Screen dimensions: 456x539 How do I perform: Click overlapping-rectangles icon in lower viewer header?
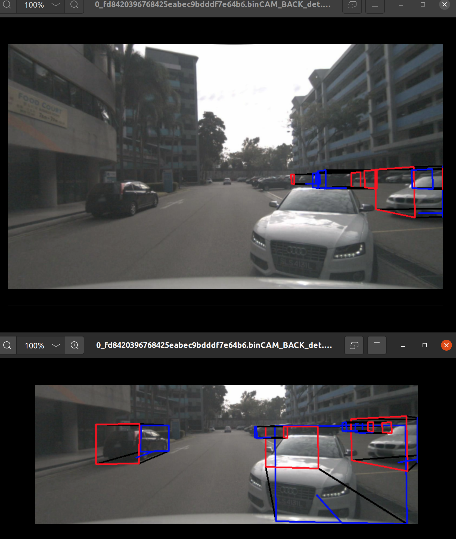click(354, 345)
